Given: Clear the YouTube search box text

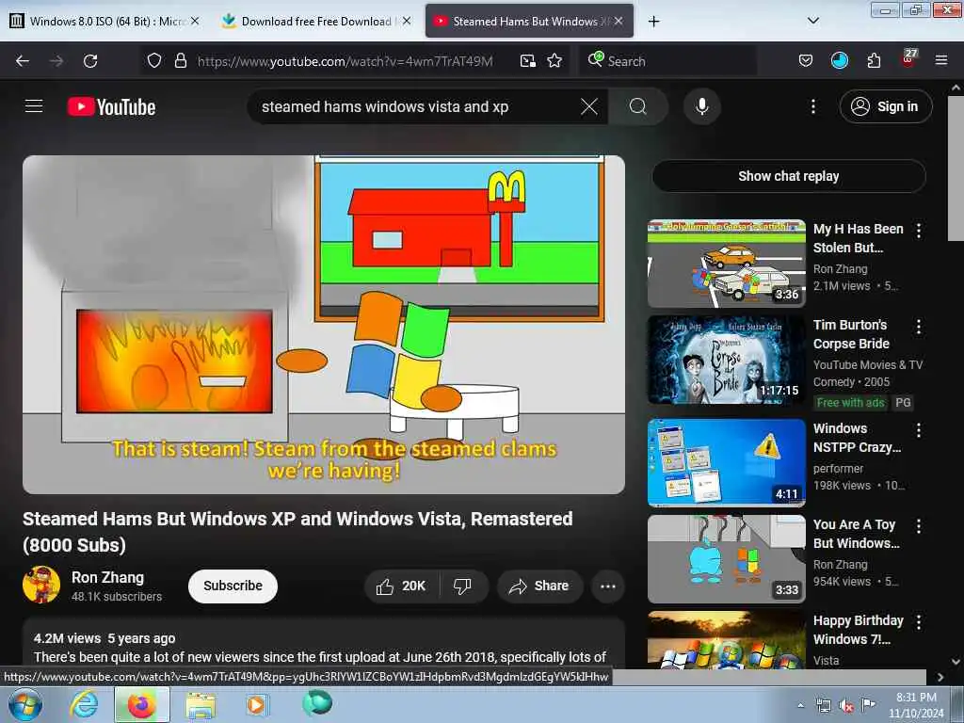Looking at the screenshot, I should (x=589, y=106).
